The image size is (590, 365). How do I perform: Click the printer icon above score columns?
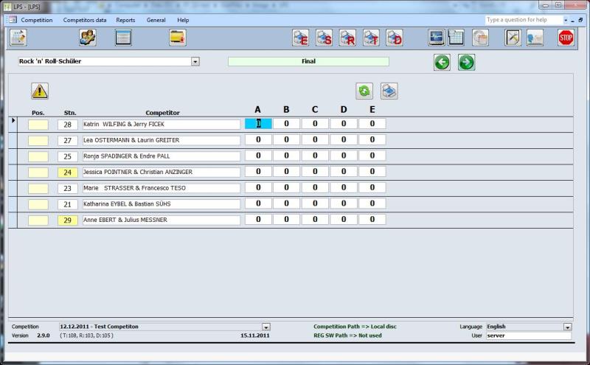(x=389, y=91)
